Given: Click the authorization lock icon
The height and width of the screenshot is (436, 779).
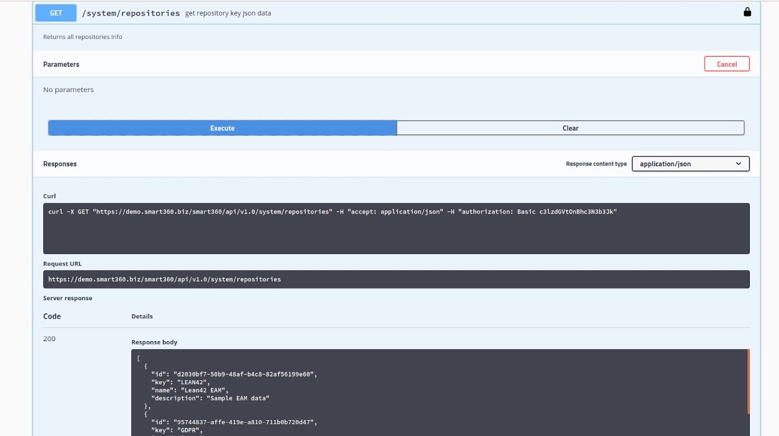Looking at the screenshot, I should pyautogui.click(x=747, y=12).
